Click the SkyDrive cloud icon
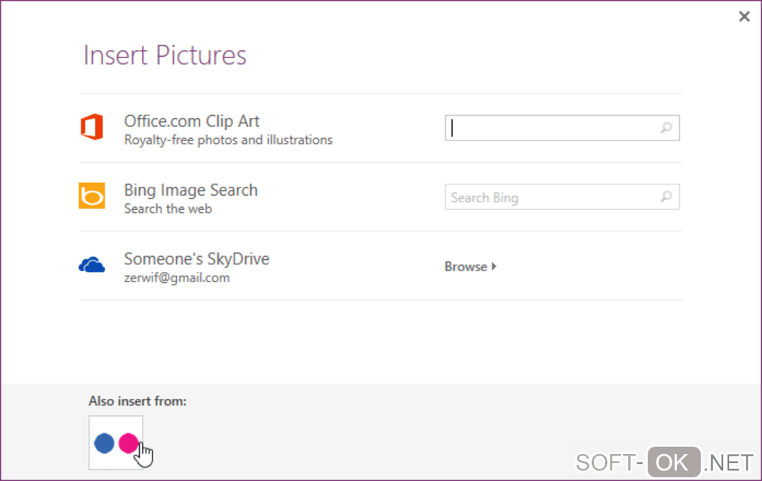 click(x=92, y=265)
